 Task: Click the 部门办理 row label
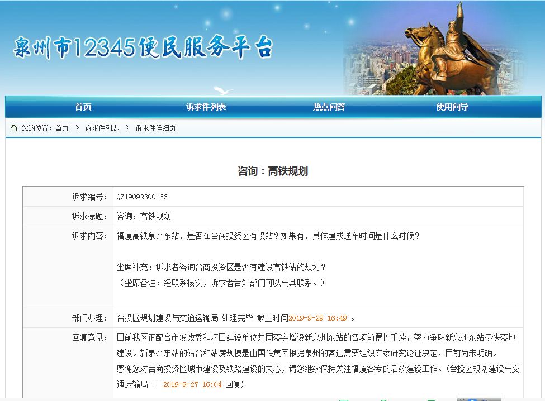pyautogui.click(x=90, y=318)
